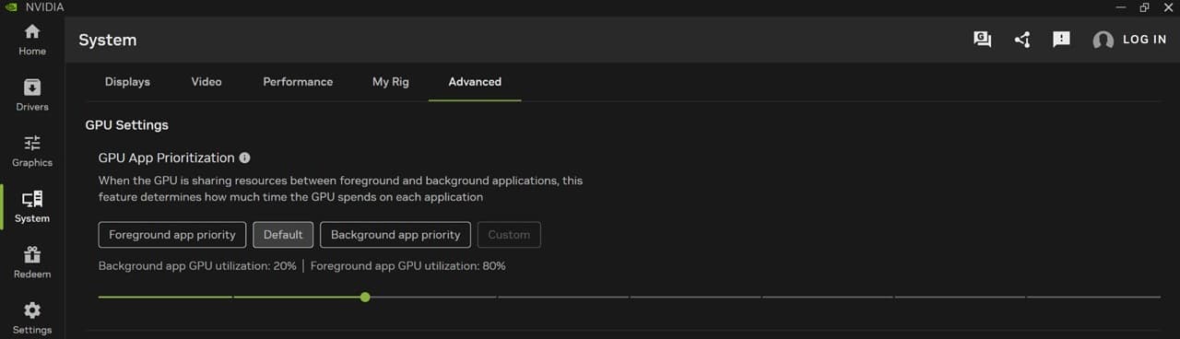1180x339 pixels.
Task: Open the Graphics section
Action: tap(32, 151)
